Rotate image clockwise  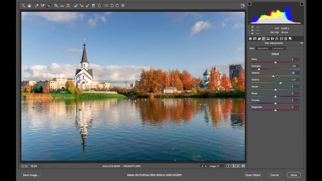(117, 6)
